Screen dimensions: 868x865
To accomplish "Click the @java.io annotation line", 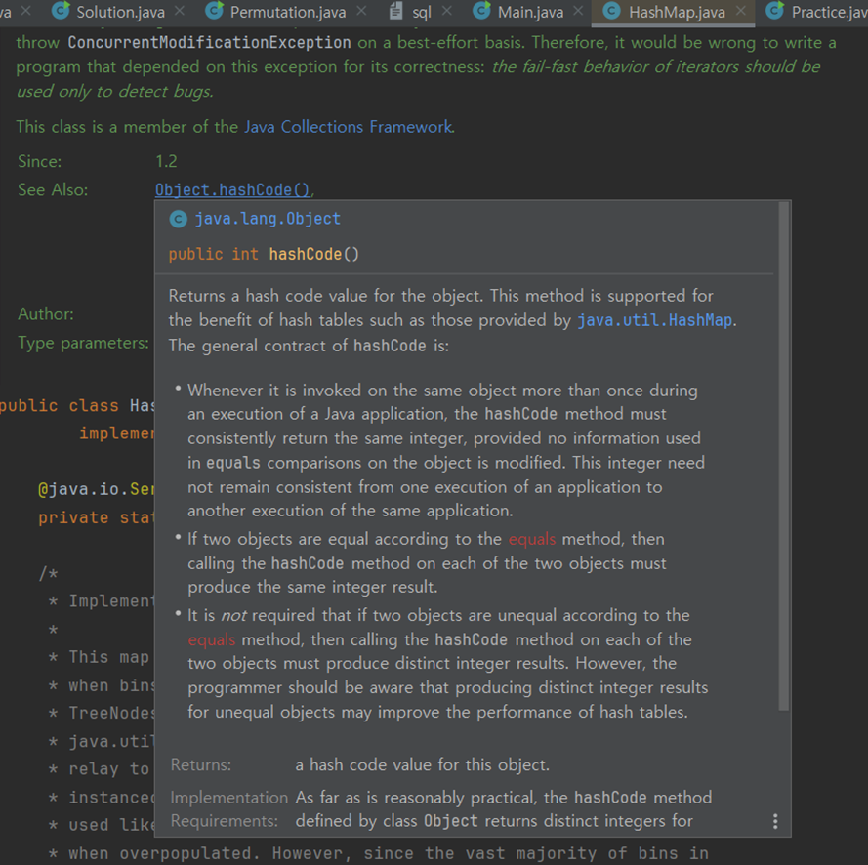I will (97, 489).
